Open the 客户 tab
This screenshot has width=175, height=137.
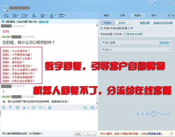[154, 15]
